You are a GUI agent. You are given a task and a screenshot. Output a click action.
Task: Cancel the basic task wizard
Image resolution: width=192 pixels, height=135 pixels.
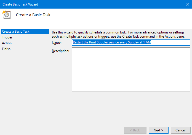tap(180, 130)
